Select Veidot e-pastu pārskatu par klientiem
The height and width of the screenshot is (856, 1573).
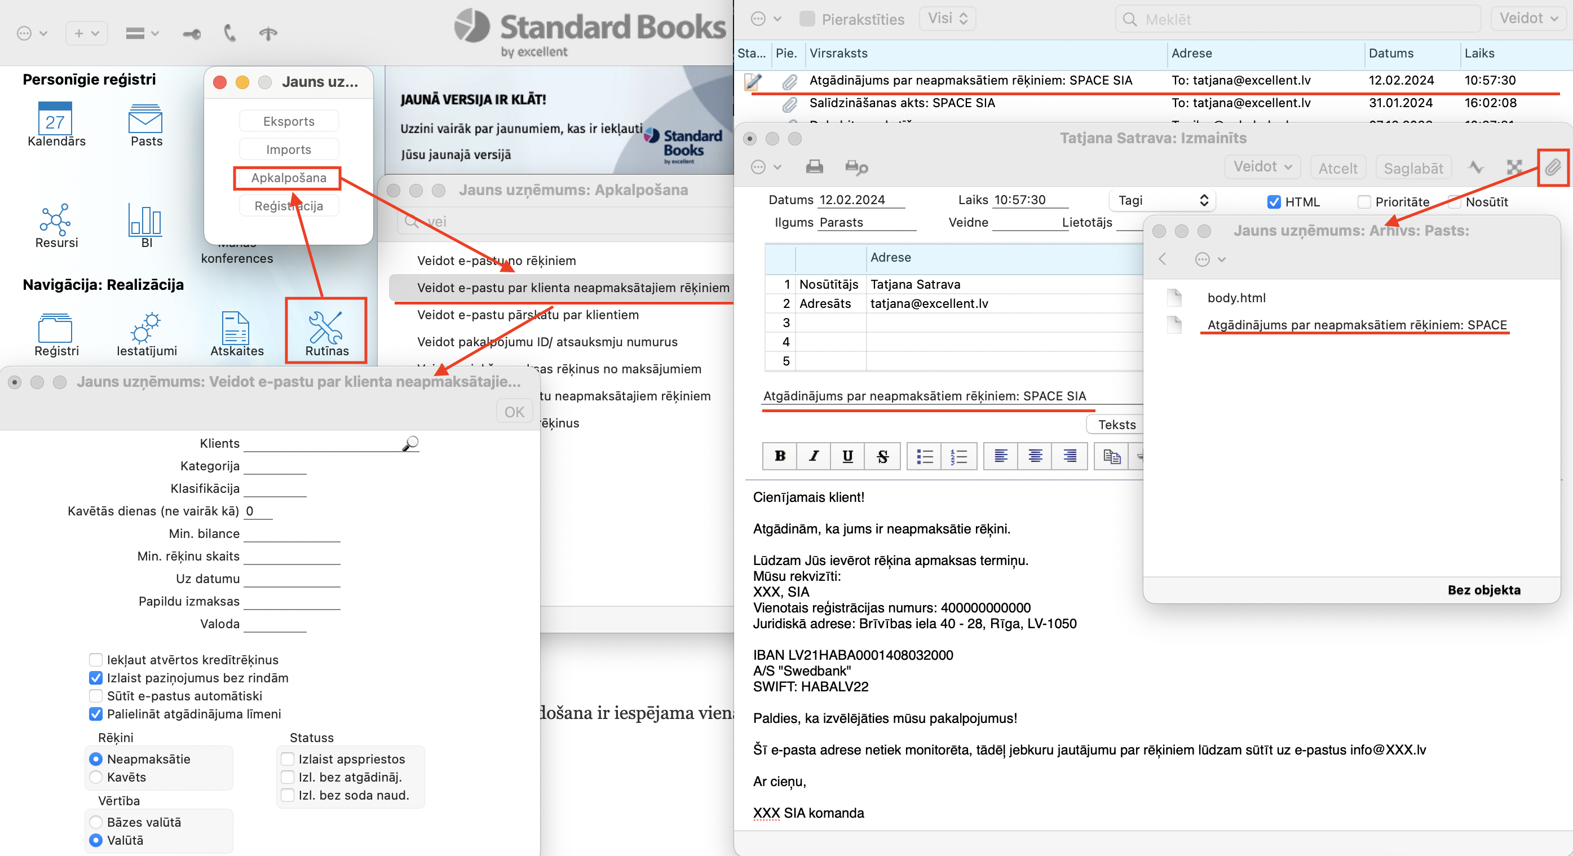[x=528, y=315]
